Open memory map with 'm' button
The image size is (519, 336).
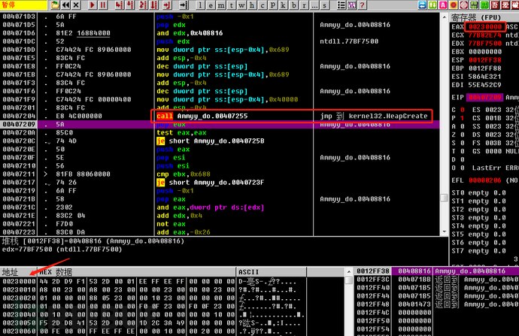click(220, 5)
